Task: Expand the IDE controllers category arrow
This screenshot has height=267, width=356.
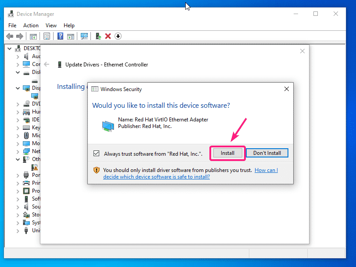Action: pos(18,120)
